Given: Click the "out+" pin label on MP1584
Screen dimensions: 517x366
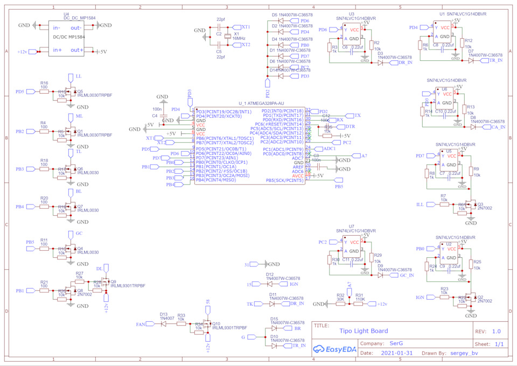Looking at the screenshot, I should (x=77, y=50).
